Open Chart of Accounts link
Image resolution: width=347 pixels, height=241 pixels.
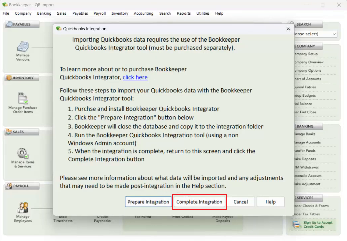point(308,79)
